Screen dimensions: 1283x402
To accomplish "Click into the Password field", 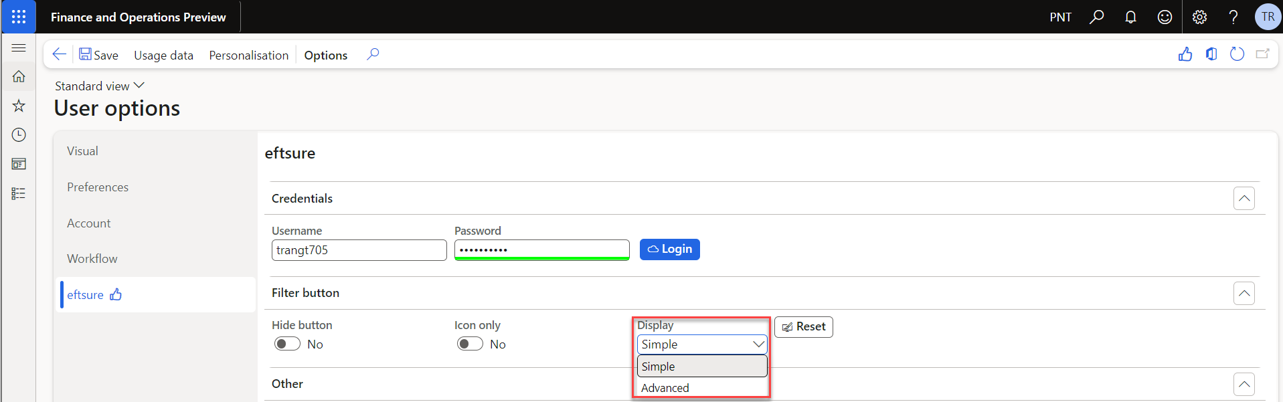I will [542, 250].
